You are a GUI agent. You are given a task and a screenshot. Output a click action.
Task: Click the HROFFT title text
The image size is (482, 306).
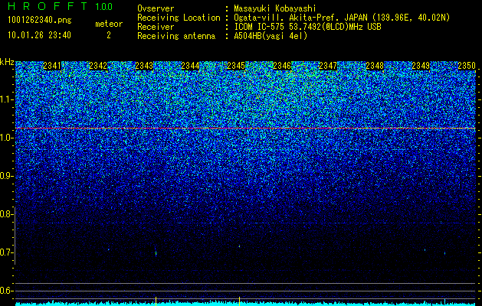pyautogui.click(x=48, y=6)
